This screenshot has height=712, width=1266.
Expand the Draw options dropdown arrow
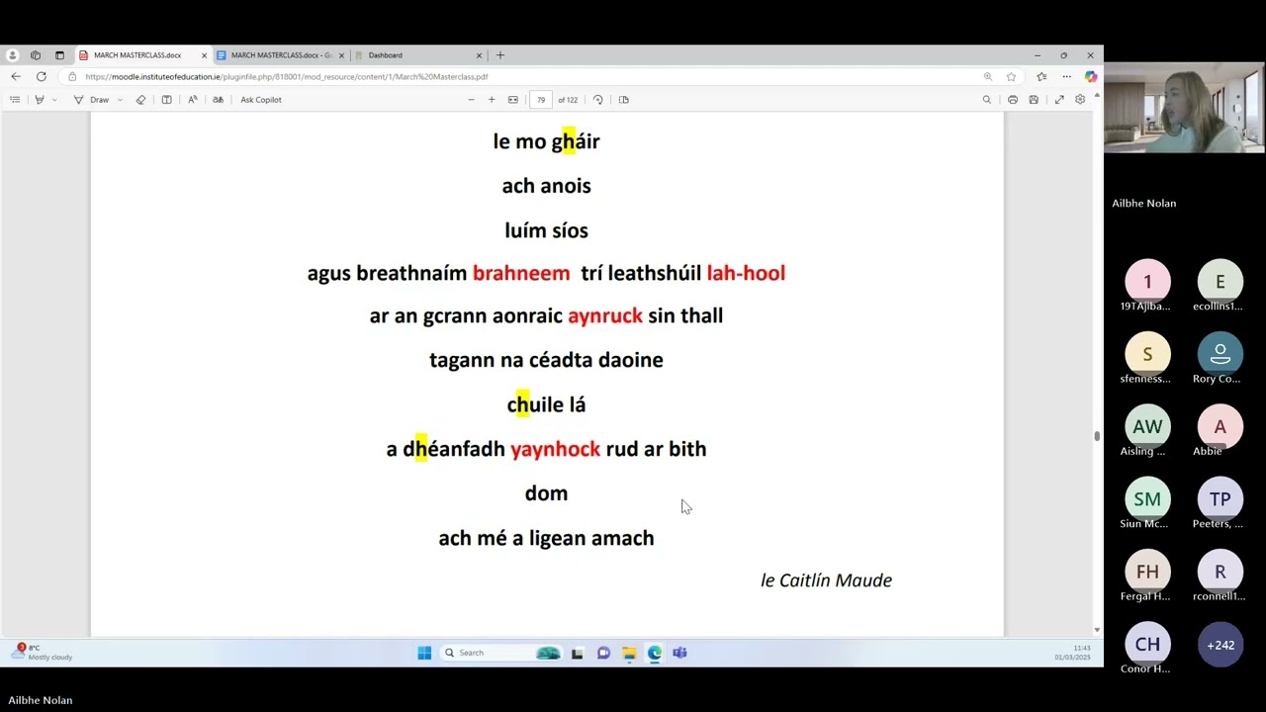pyautogui.click(x=121, y=100)
